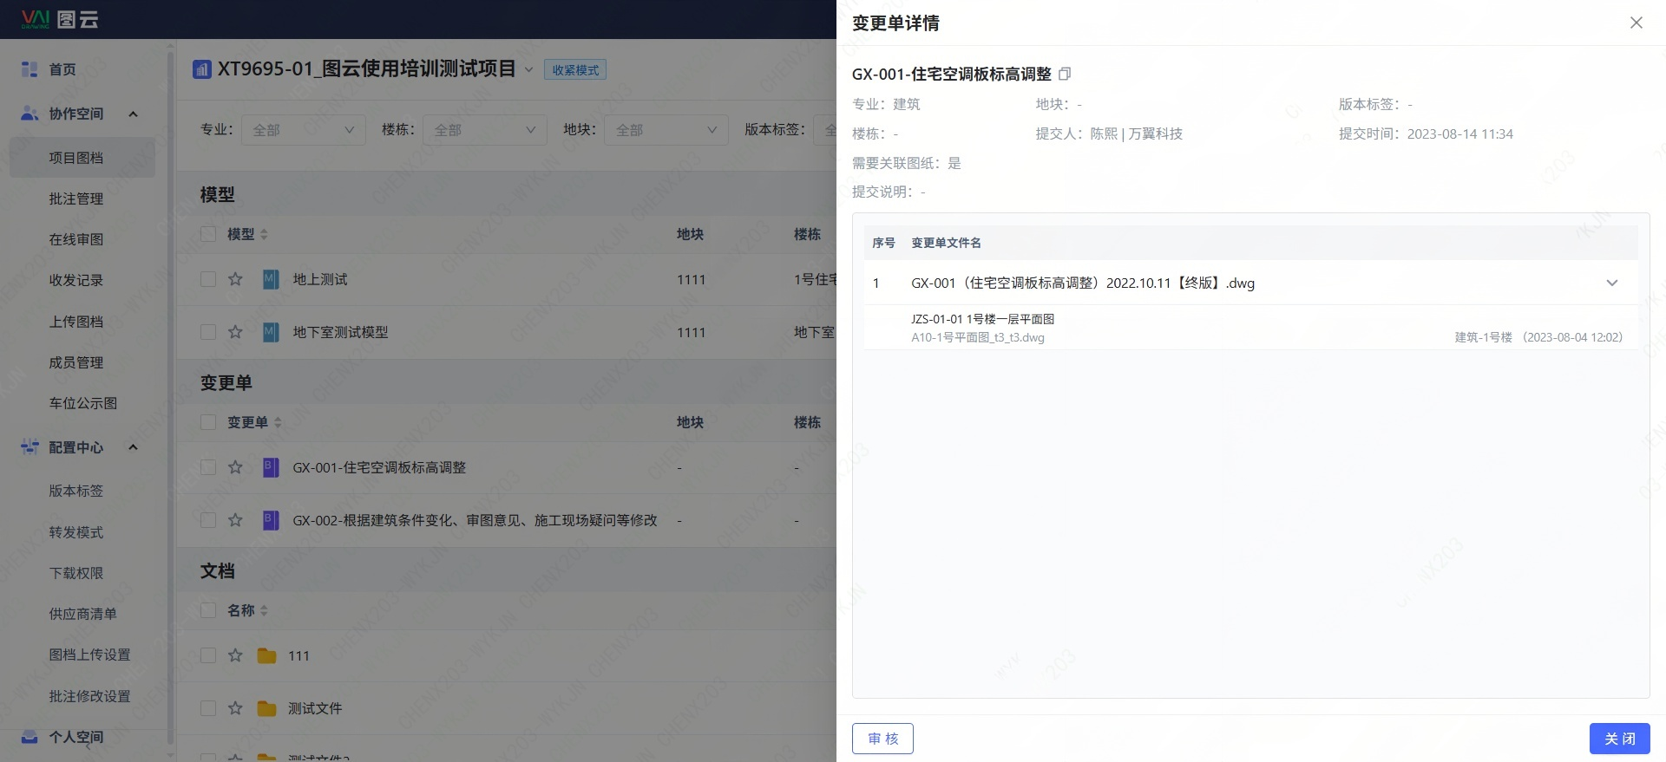Star the 测试文件 folder

click(235, 708)
